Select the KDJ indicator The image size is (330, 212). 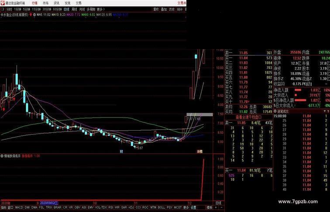pos(131,208)
